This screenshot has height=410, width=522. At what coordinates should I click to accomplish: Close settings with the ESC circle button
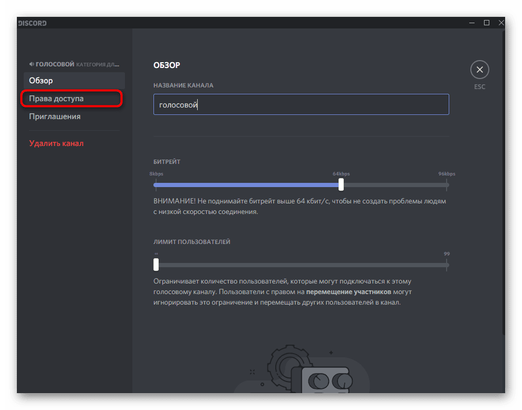479,70
